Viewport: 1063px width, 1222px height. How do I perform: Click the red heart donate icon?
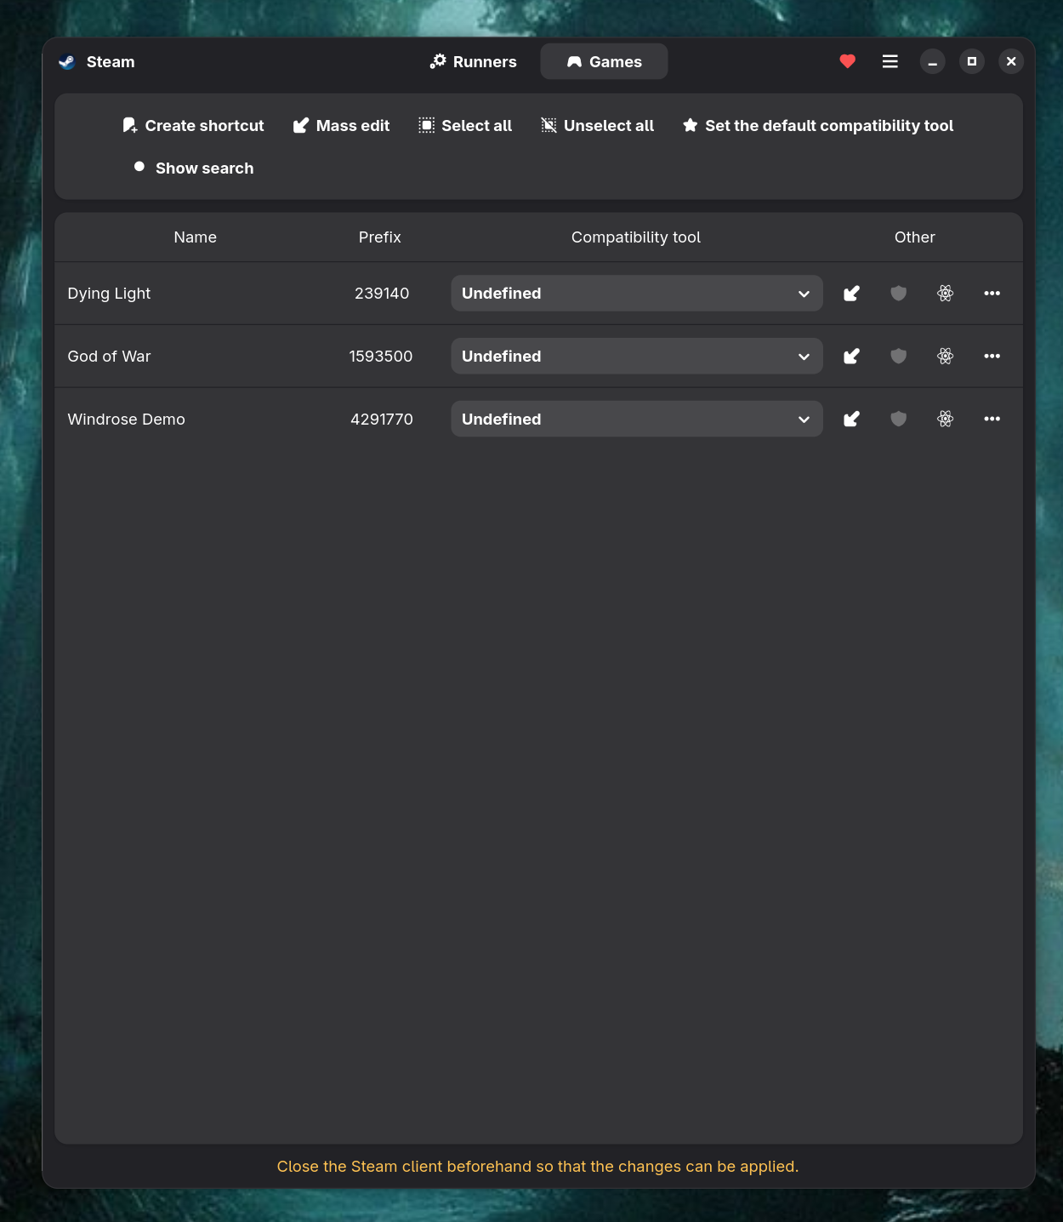click(x=847, y=61)
